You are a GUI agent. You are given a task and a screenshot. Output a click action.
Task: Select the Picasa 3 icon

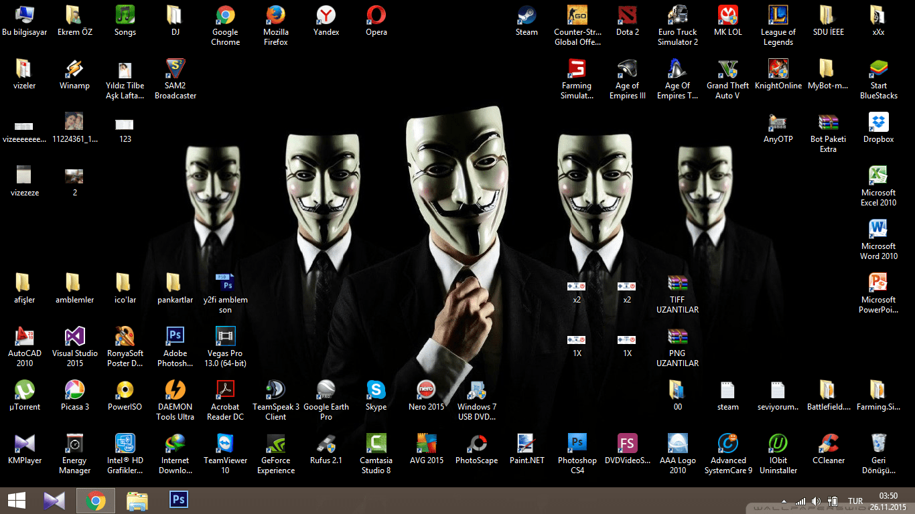[x=74, y=396]
